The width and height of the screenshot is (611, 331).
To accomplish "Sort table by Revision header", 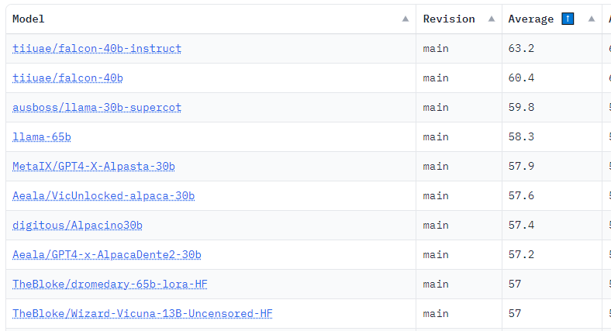I will point(449,19).
